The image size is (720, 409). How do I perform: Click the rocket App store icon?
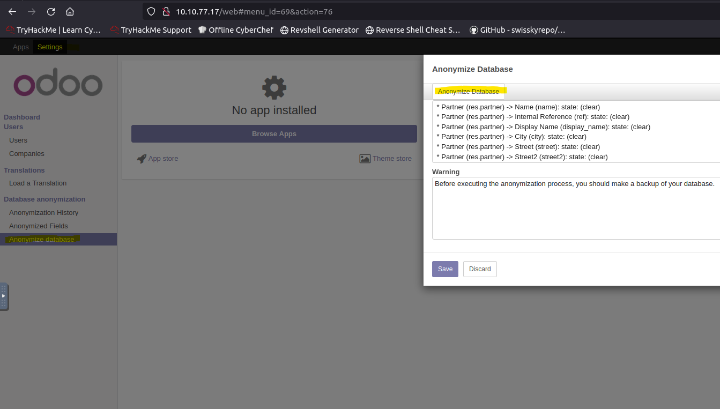[142, 159]
